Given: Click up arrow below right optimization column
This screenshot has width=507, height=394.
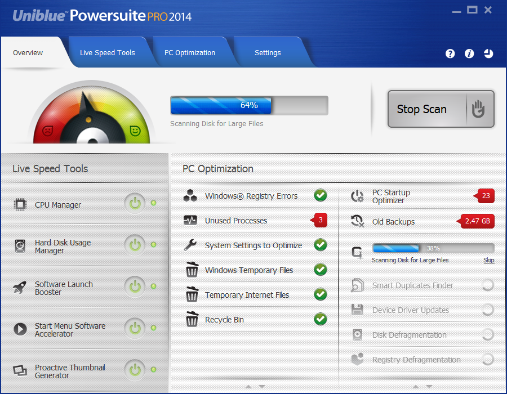Looking at the screenshot, I should point(416,387).
